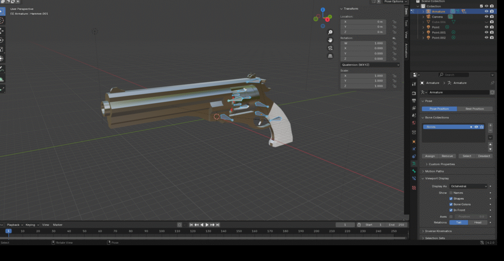This screenshot has width=504, height=261.
Task: Open the Quaternion (WXYZ) rotation mode dropdown
Action: [370, 64]
